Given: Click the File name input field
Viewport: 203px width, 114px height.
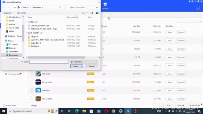Looking at the screenshot, I should [49, 62].
